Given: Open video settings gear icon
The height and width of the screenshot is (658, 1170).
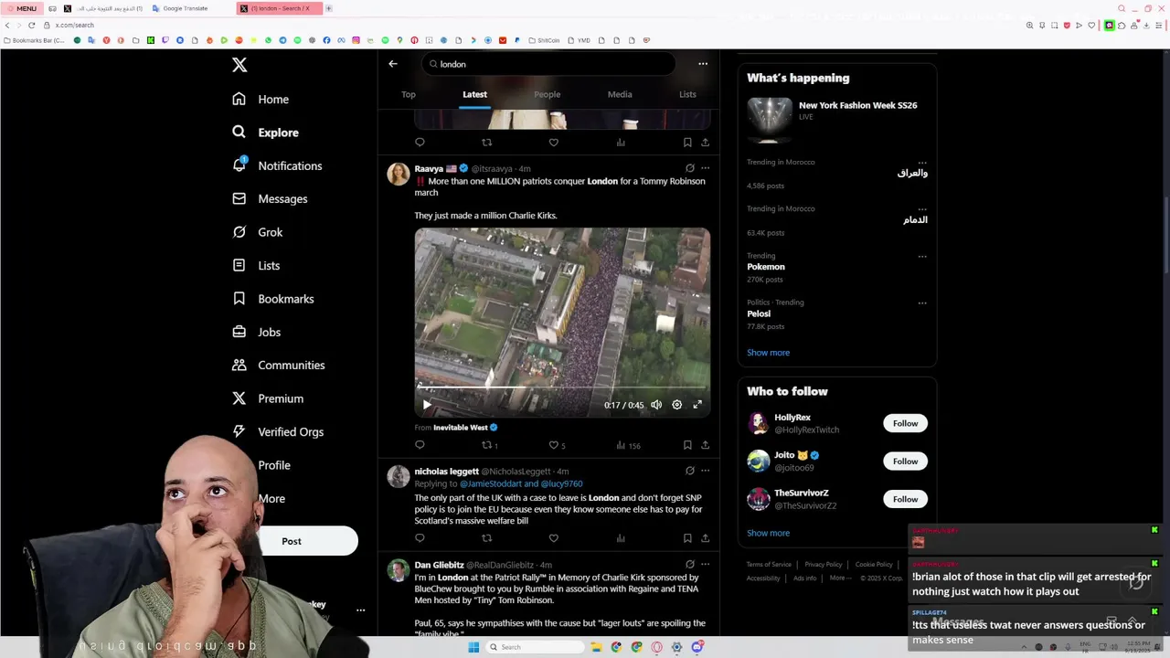Looking at the screenshot, I should [x=676, y=405].
